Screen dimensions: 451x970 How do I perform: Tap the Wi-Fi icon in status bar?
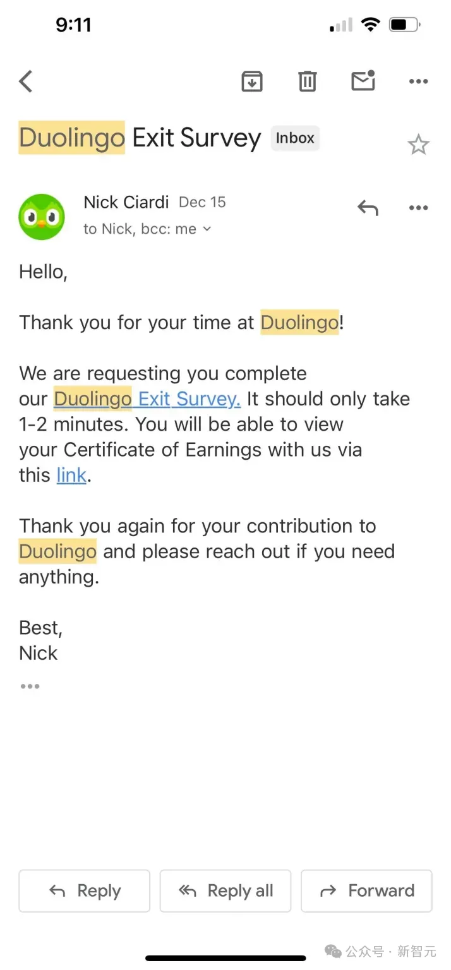tap(370, 25)
